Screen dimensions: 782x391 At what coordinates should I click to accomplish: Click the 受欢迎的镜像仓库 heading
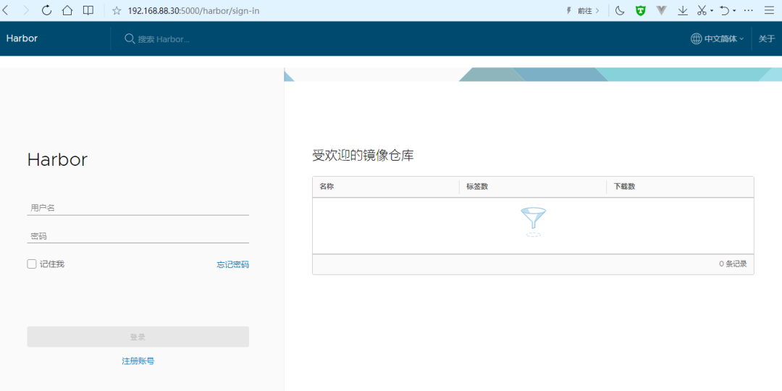pos(363,156)
